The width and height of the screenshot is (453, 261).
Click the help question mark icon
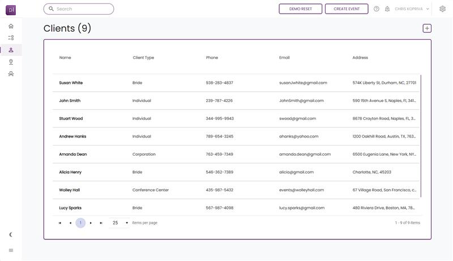pos(376,9)
